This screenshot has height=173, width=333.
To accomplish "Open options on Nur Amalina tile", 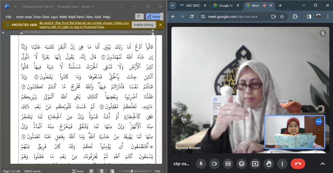I will (x=319, y=122).
